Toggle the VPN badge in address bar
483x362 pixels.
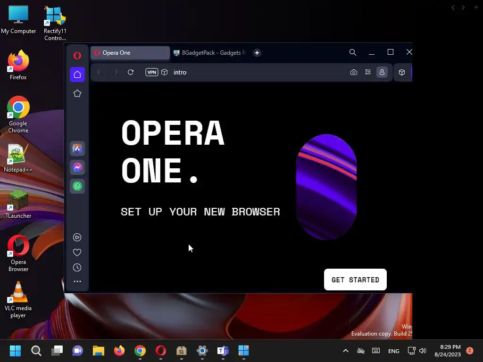[152, 72]
